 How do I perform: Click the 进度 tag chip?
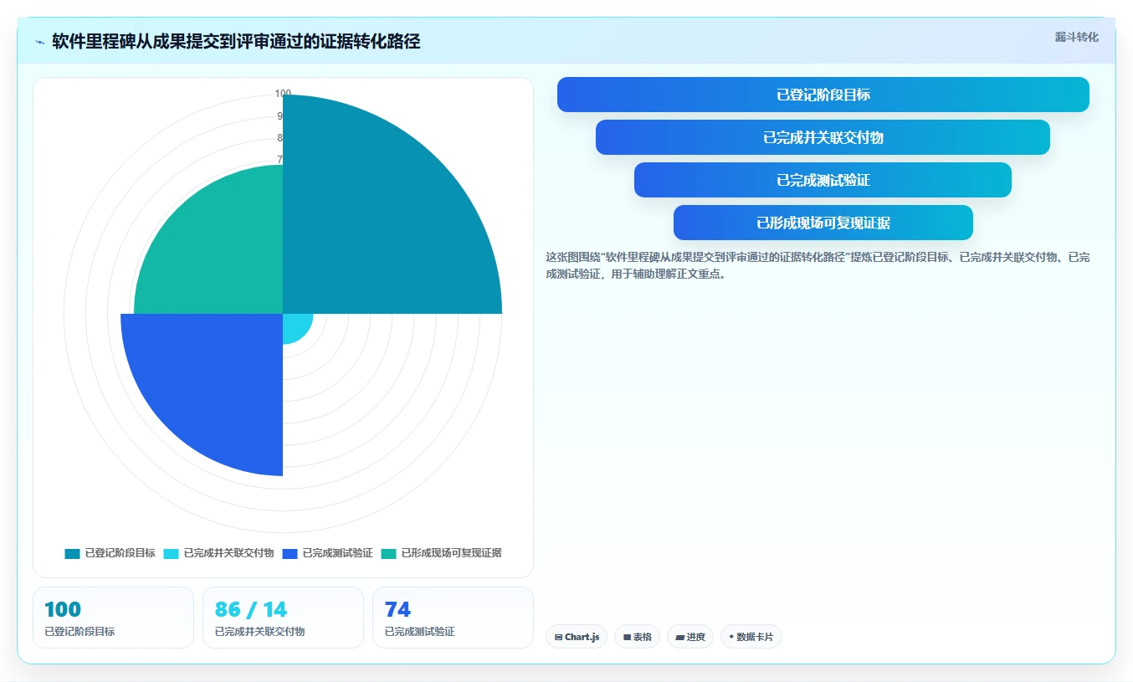[x=690, y=637]
